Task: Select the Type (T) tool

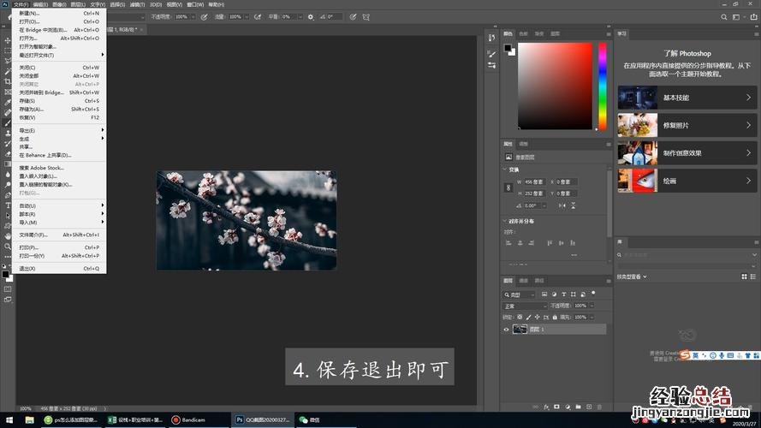Action: [x=8, y=205]
